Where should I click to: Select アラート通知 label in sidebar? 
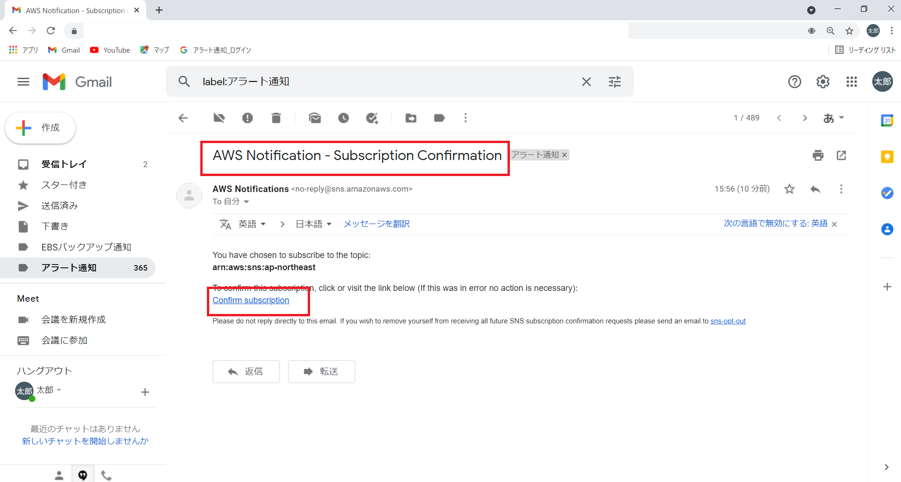[x=78, y=268]
